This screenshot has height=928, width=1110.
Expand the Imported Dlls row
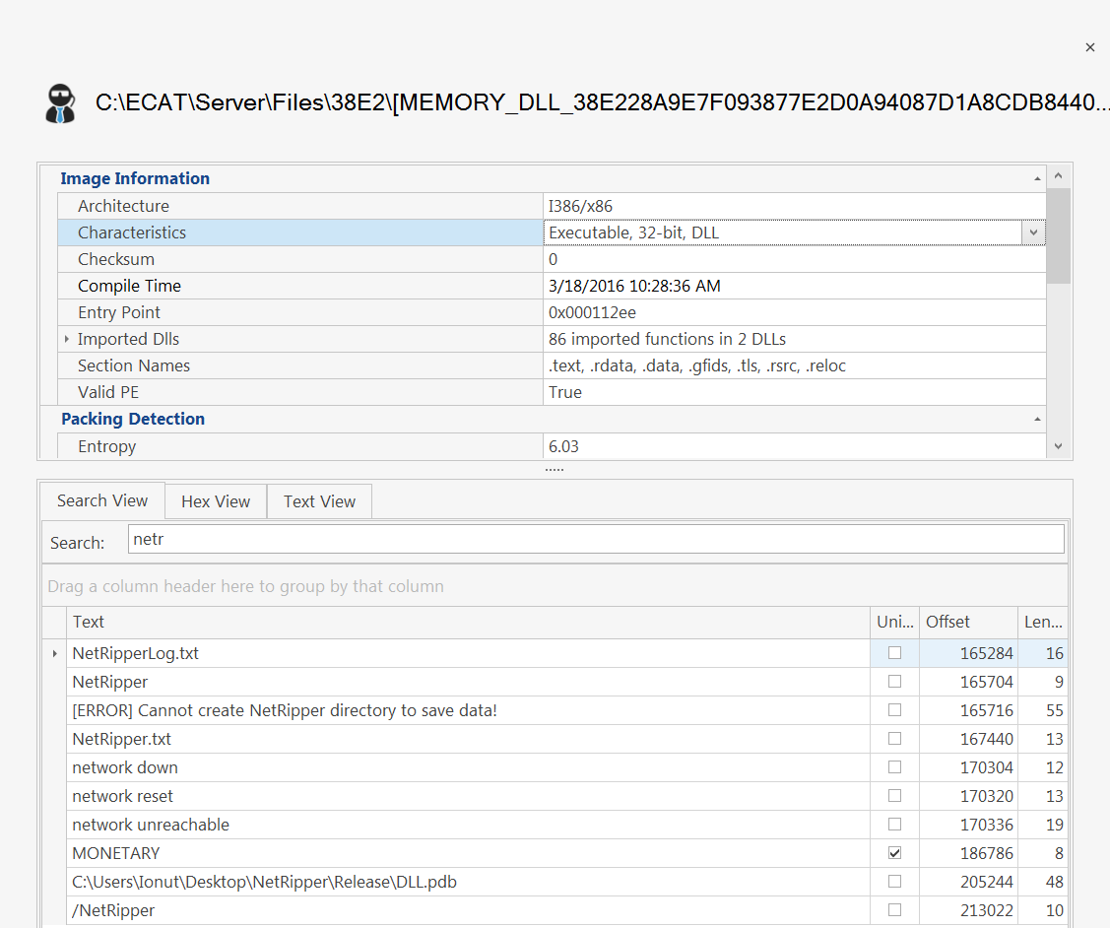coord(67,339)
